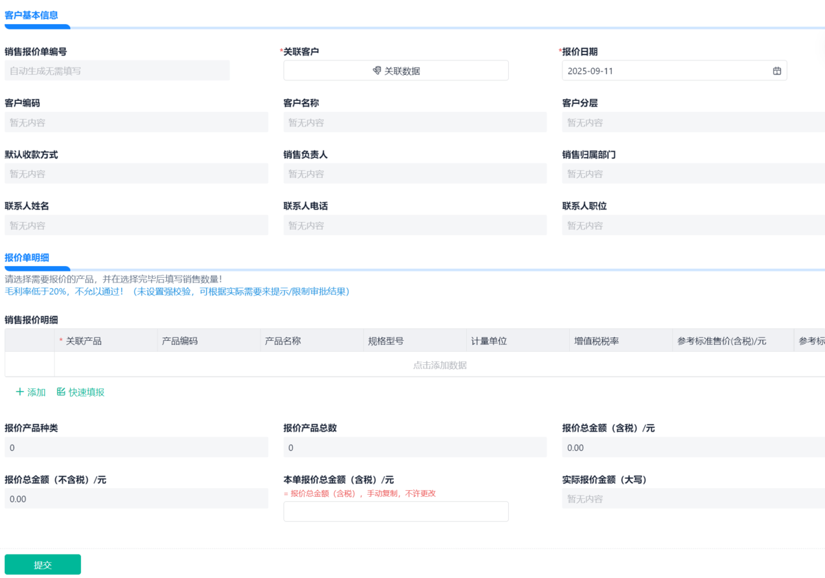
Task: Click the 销售负责人 field
Action: coord(415,174)
